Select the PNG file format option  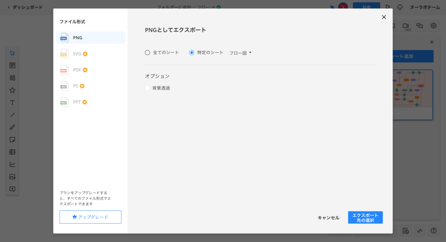[x=90, y=38]
